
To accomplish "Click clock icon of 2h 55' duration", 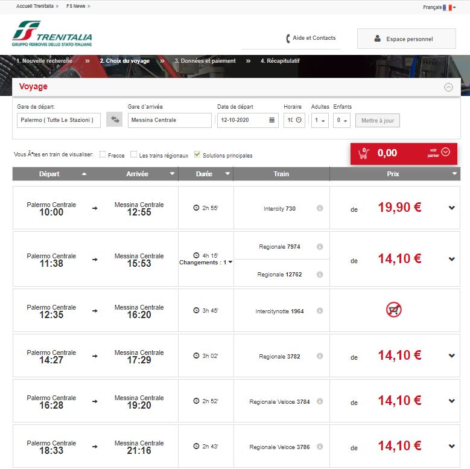I will pyautogui.click(x=196, y=208).
